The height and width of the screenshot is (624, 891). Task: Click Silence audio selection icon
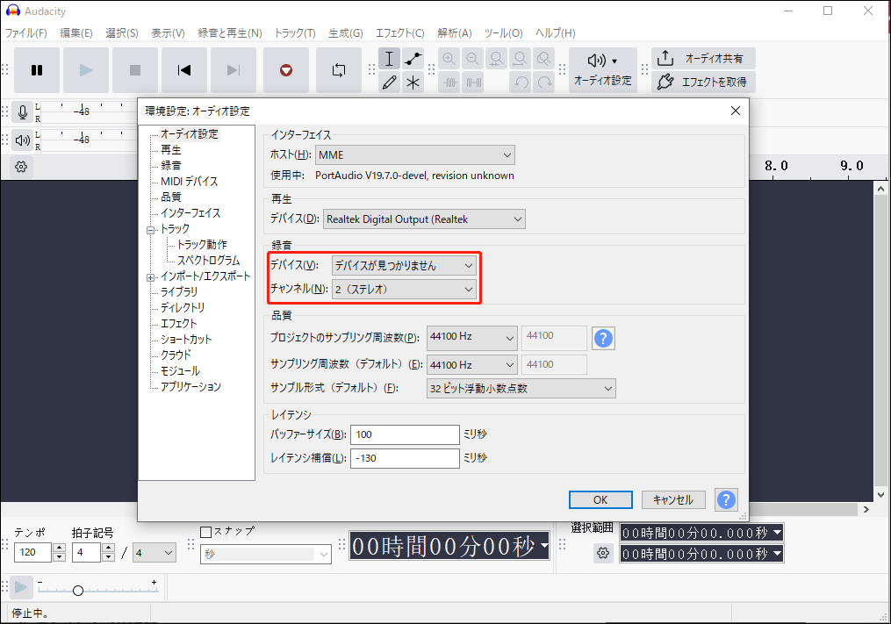click(473, 82)
